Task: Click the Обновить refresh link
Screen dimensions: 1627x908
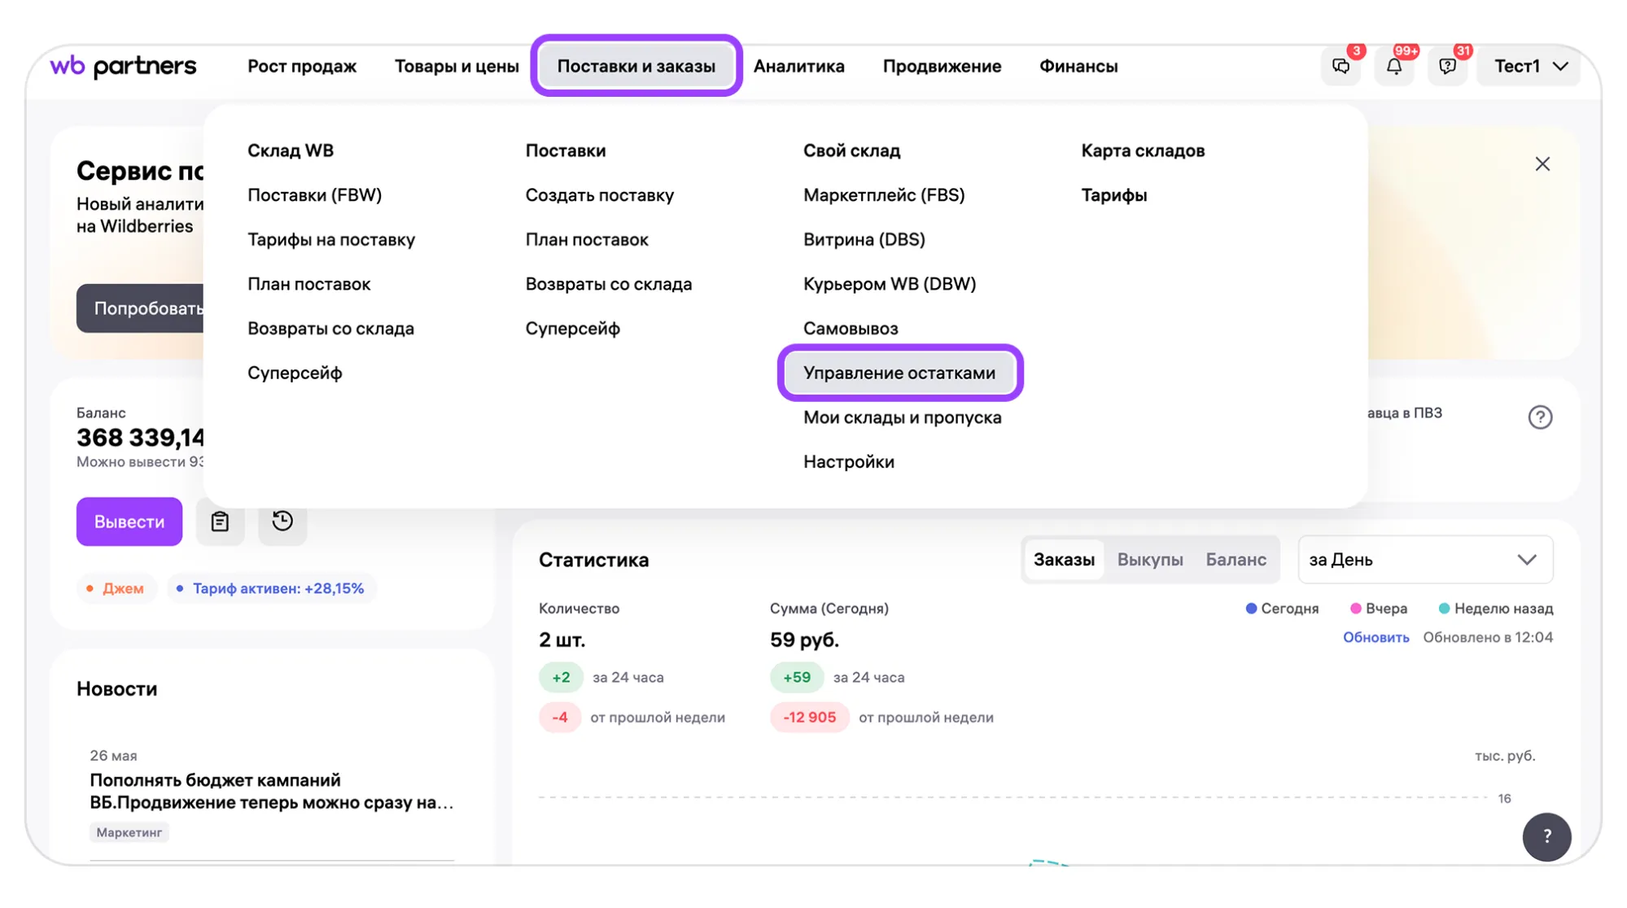Action: click(1376, 637)
